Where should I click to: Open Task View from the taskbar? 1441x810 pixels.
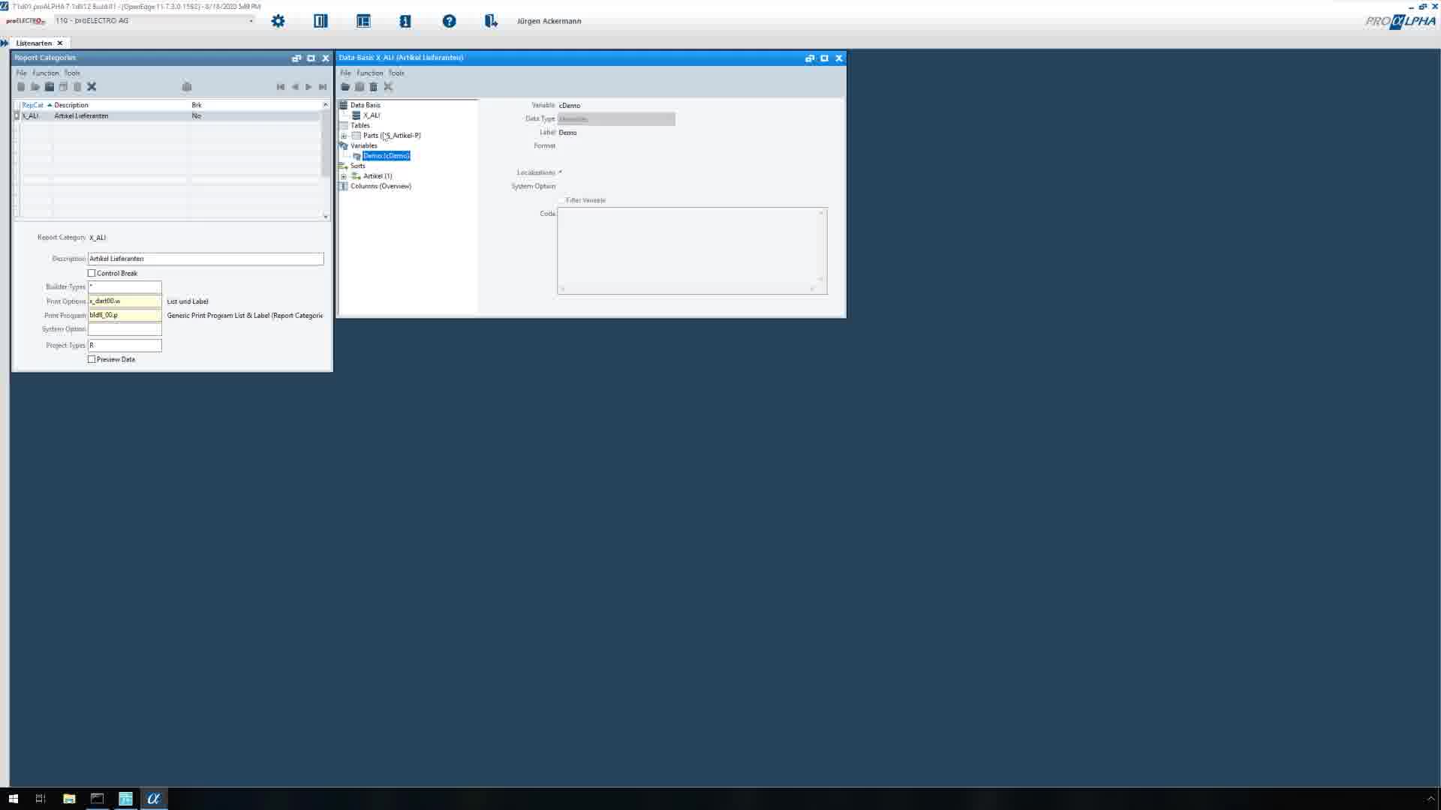coord(41,799)
